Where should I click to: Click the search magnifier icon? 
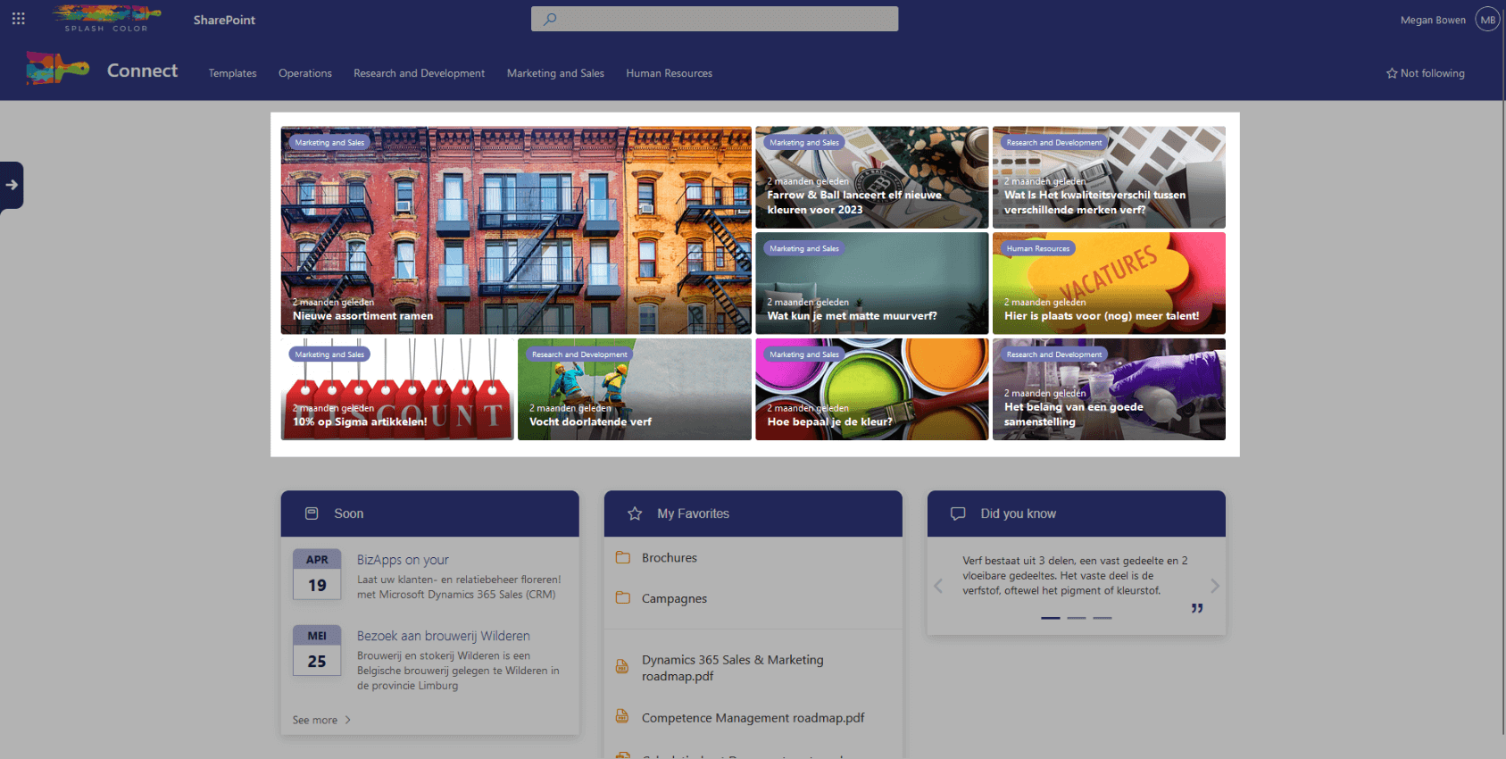(550, 19)
